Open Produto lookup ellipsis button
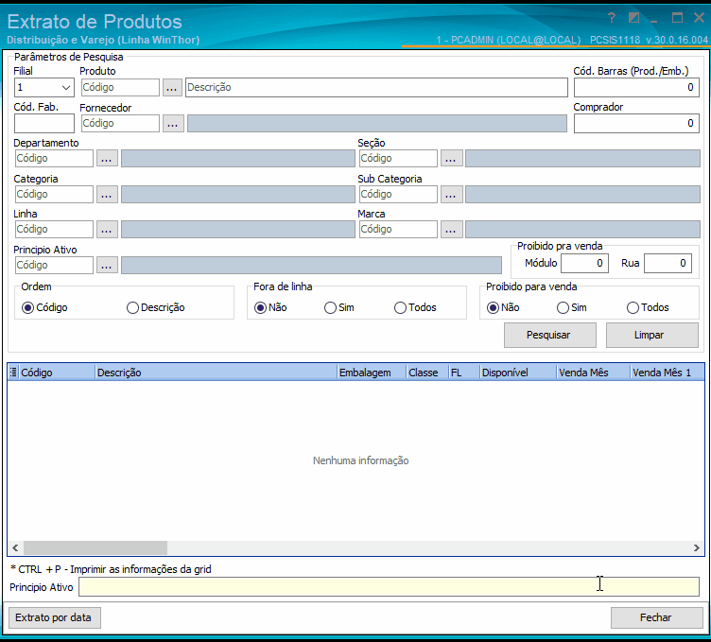 pos(172,88)
